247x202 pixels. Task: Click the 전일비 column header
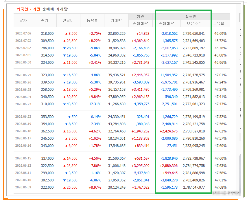(68, 20)
